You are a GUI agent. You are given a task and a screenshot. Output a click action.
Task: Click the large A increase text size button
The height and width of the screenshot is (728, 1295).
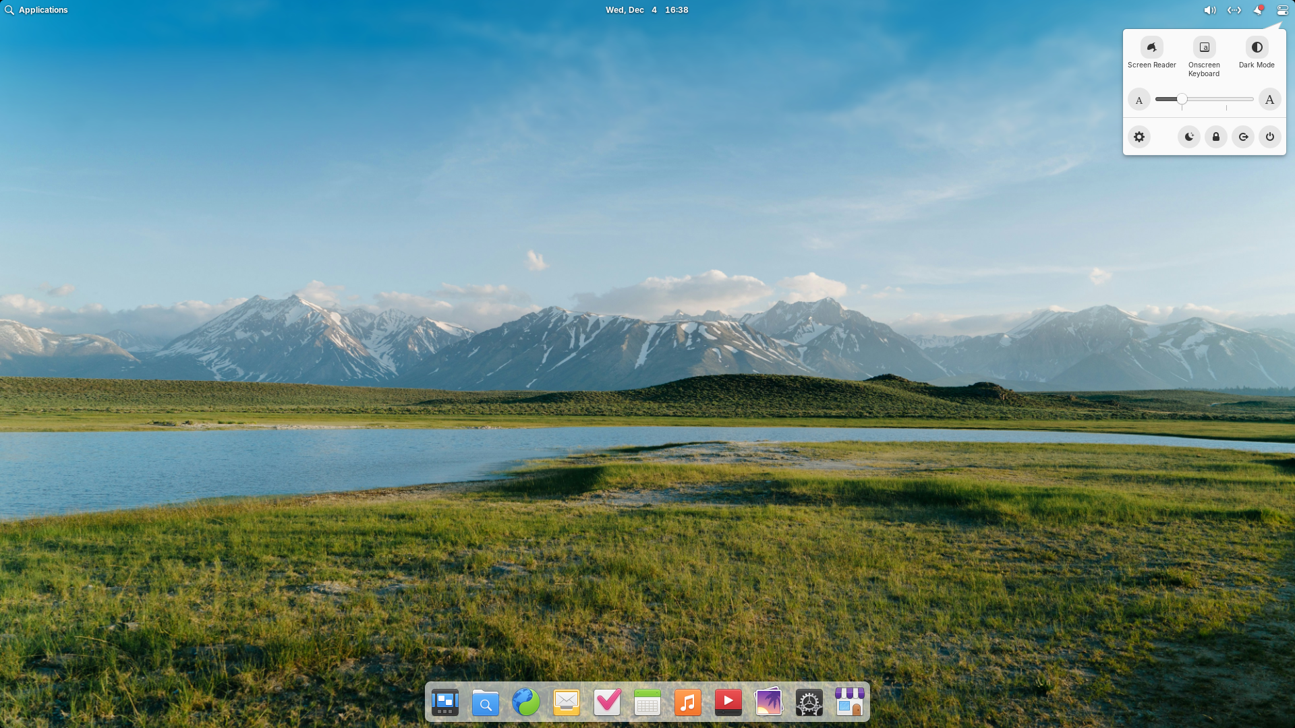(x=1269, y=100)
